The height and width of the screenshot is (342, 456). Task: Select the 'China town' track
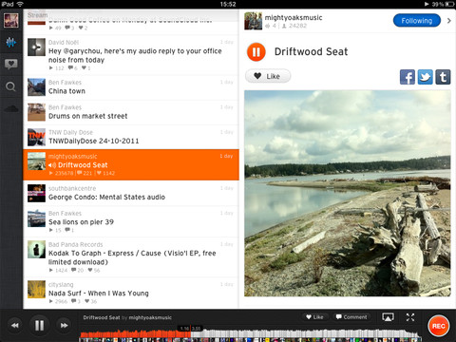coord(131,87)
